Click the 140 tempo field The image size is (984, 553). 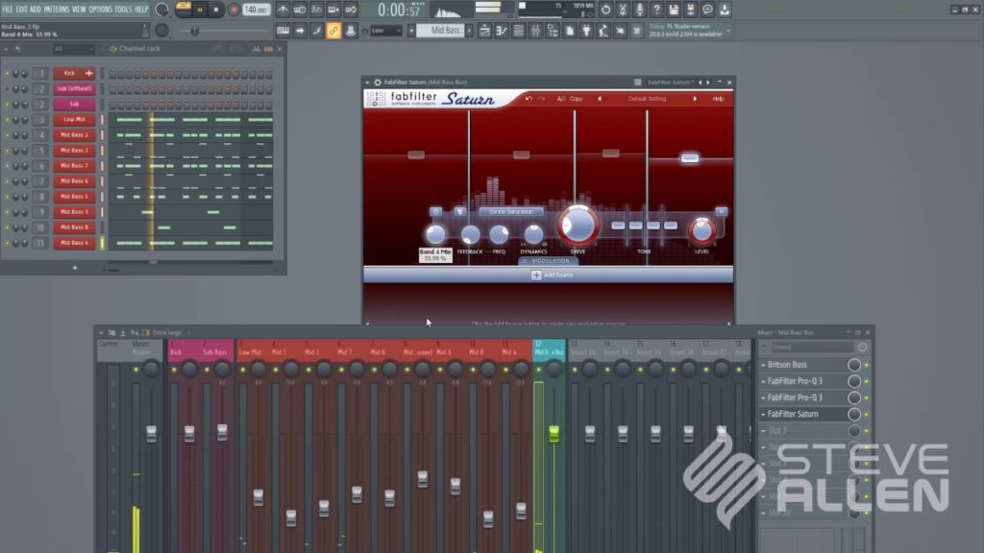[256, 10]
